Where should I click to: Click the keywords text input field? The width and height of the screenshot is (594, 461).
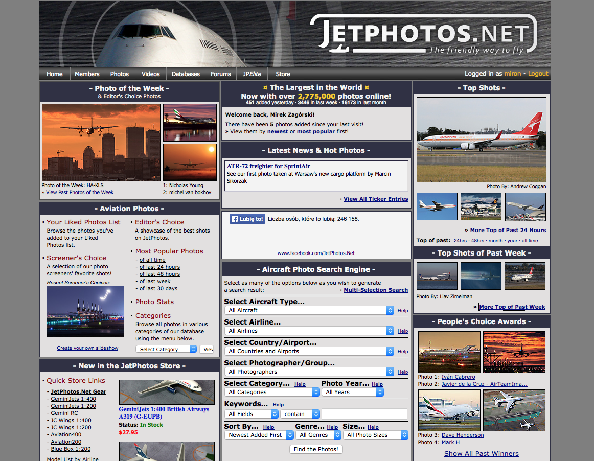click(x=364, y=414)
